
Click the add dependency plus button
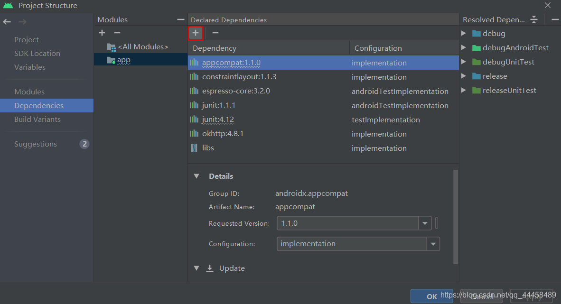click(x=196, y=33)
